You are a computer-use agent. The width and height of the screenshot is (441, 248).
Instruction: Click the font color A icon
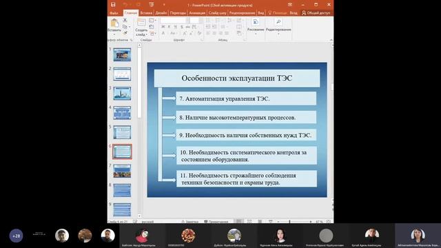[163, 33]
